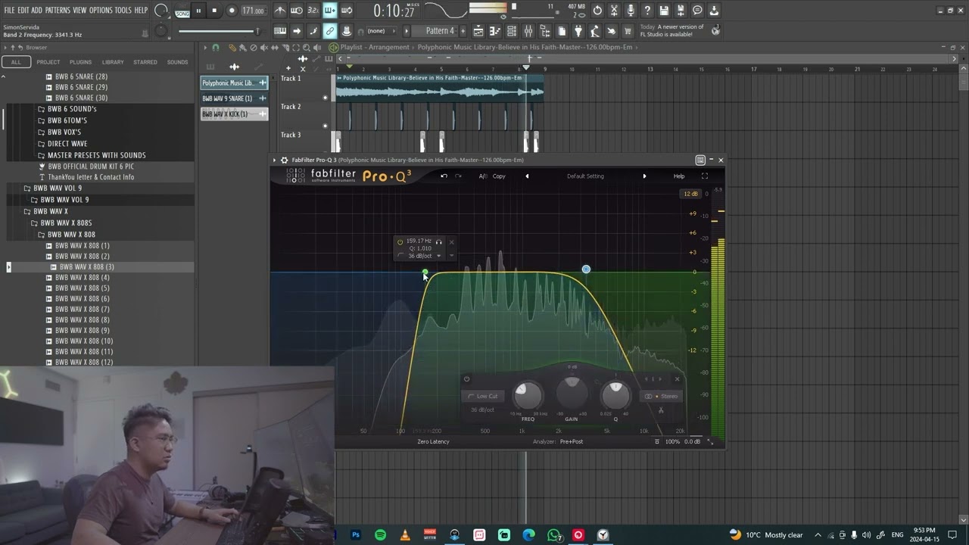Switch to the LIBRARY browser tab

(113, 62)
